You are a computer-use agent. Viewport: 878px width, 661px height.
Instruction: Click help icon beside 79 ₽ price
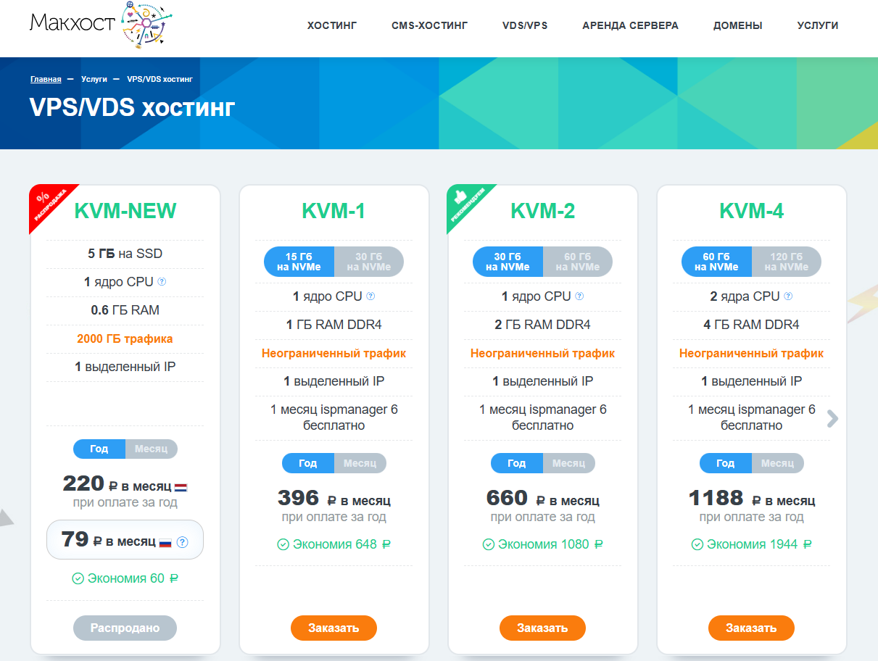click(x=182, y=541)
